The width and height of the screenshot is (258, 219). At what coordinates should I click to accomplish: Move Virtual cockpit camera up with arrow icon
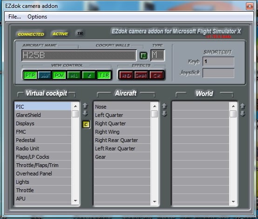85,106
